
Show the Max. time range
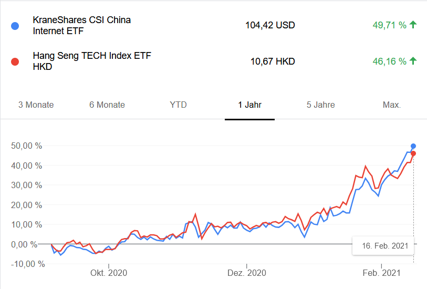tap(392, 105)
